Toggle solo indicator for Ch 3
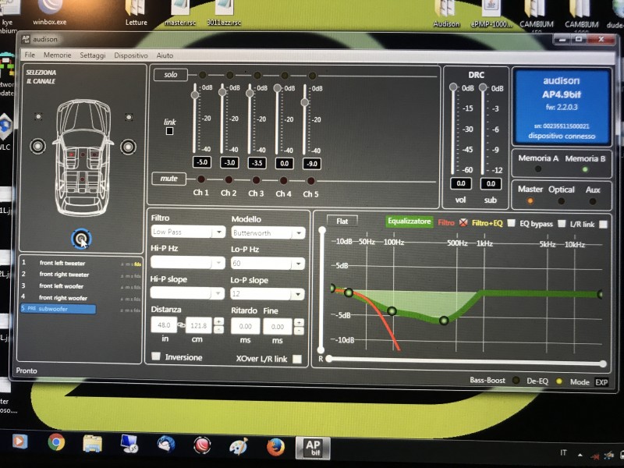Viewport: 624px width, 468px height. click(x=257, y=75)
